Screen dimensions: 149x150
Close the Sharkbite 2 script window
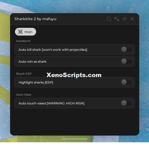pyautogui.click(x=132, y=19)
